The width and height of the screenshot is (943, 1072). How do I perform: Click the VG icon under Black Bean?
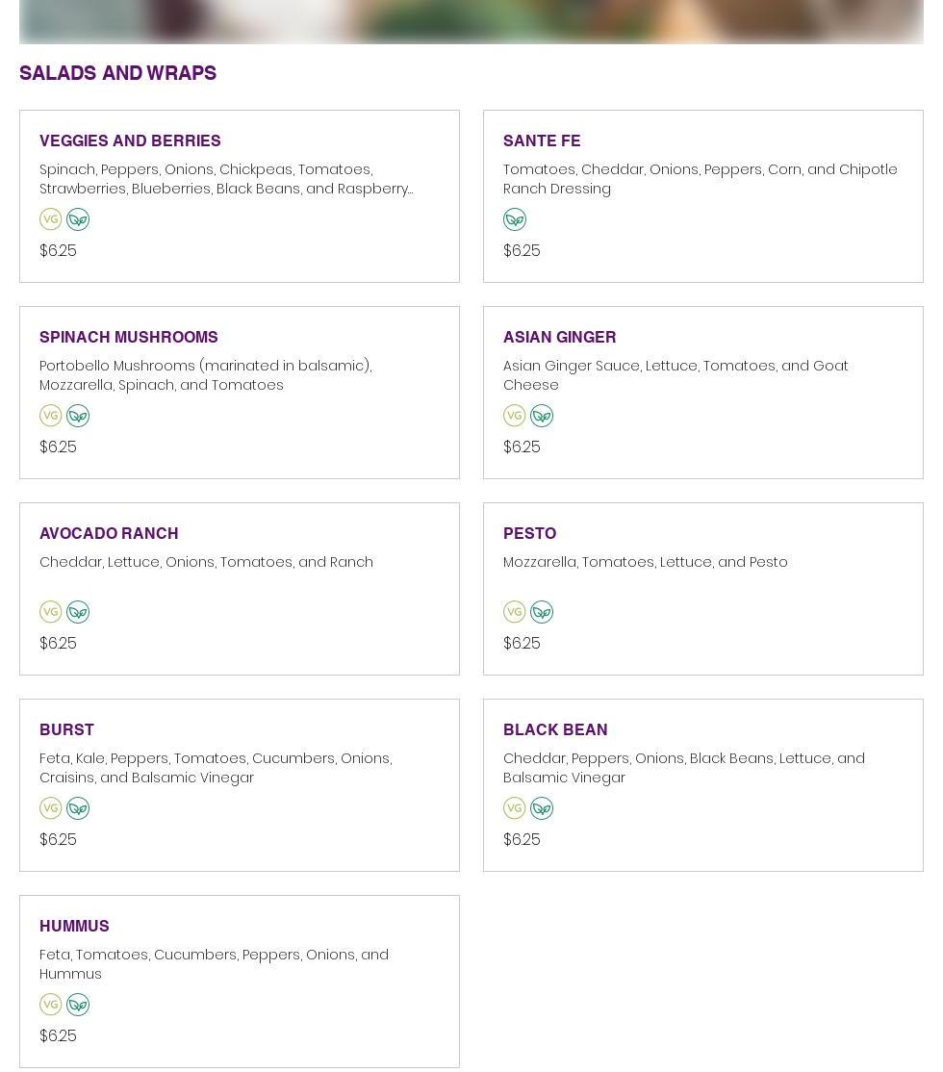tap(515, 808)
